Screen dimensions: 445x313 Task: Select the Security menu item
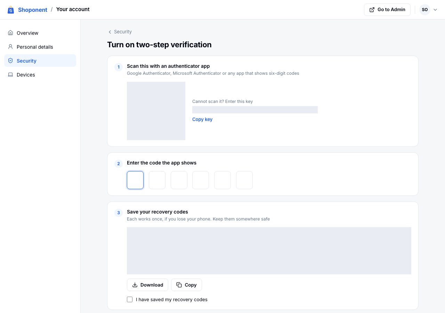click(40, 61)
